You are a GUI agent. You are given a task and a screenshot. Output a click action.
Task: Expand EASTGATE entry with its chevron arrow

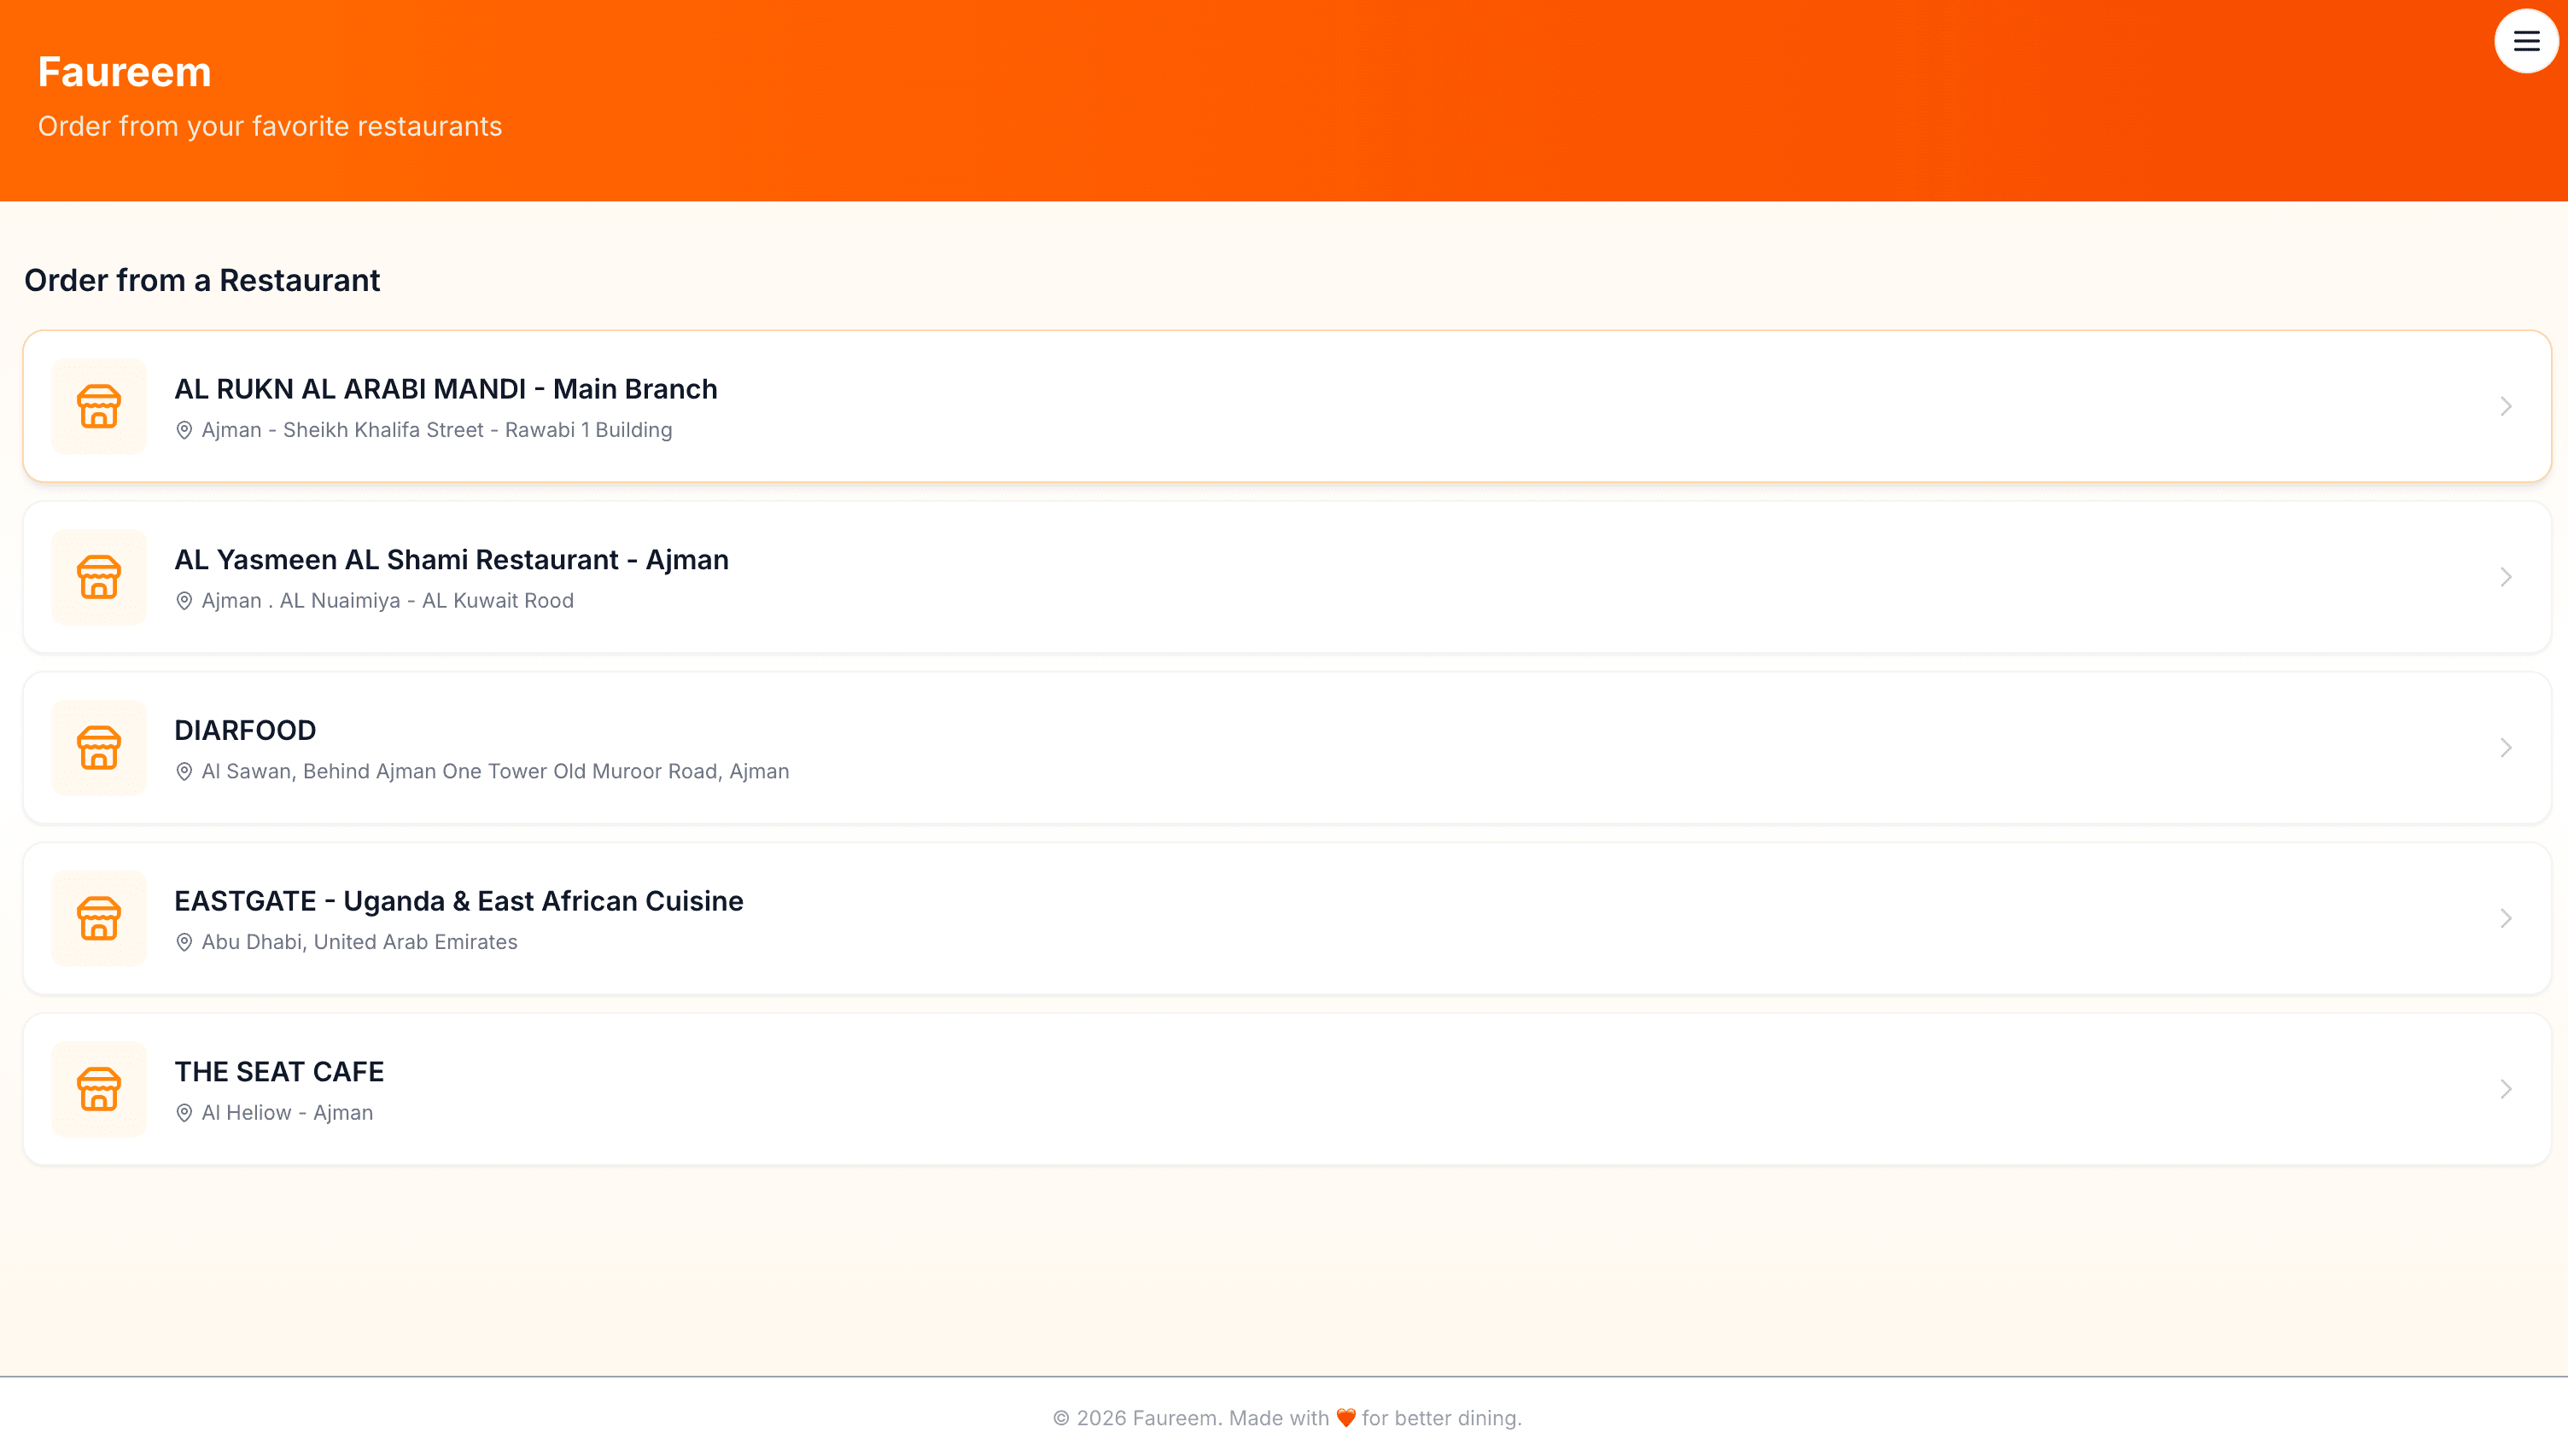pyautogui.click(x=2505, y=918)
